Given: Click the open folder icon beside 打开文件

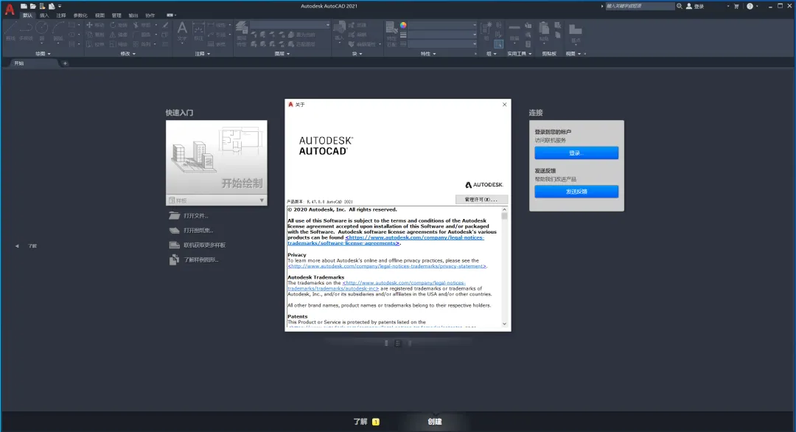Looking at the screenshot, I should [174, 216].
